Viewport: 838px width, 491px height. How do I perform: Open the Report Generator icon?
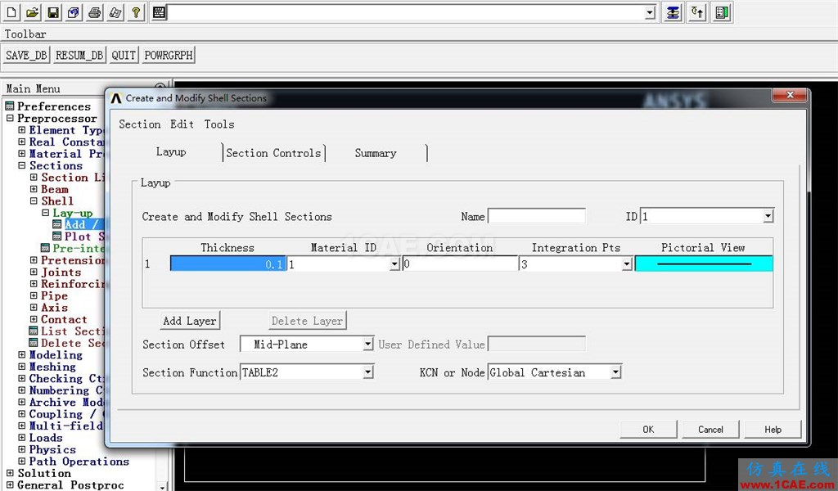coord(115,11)
